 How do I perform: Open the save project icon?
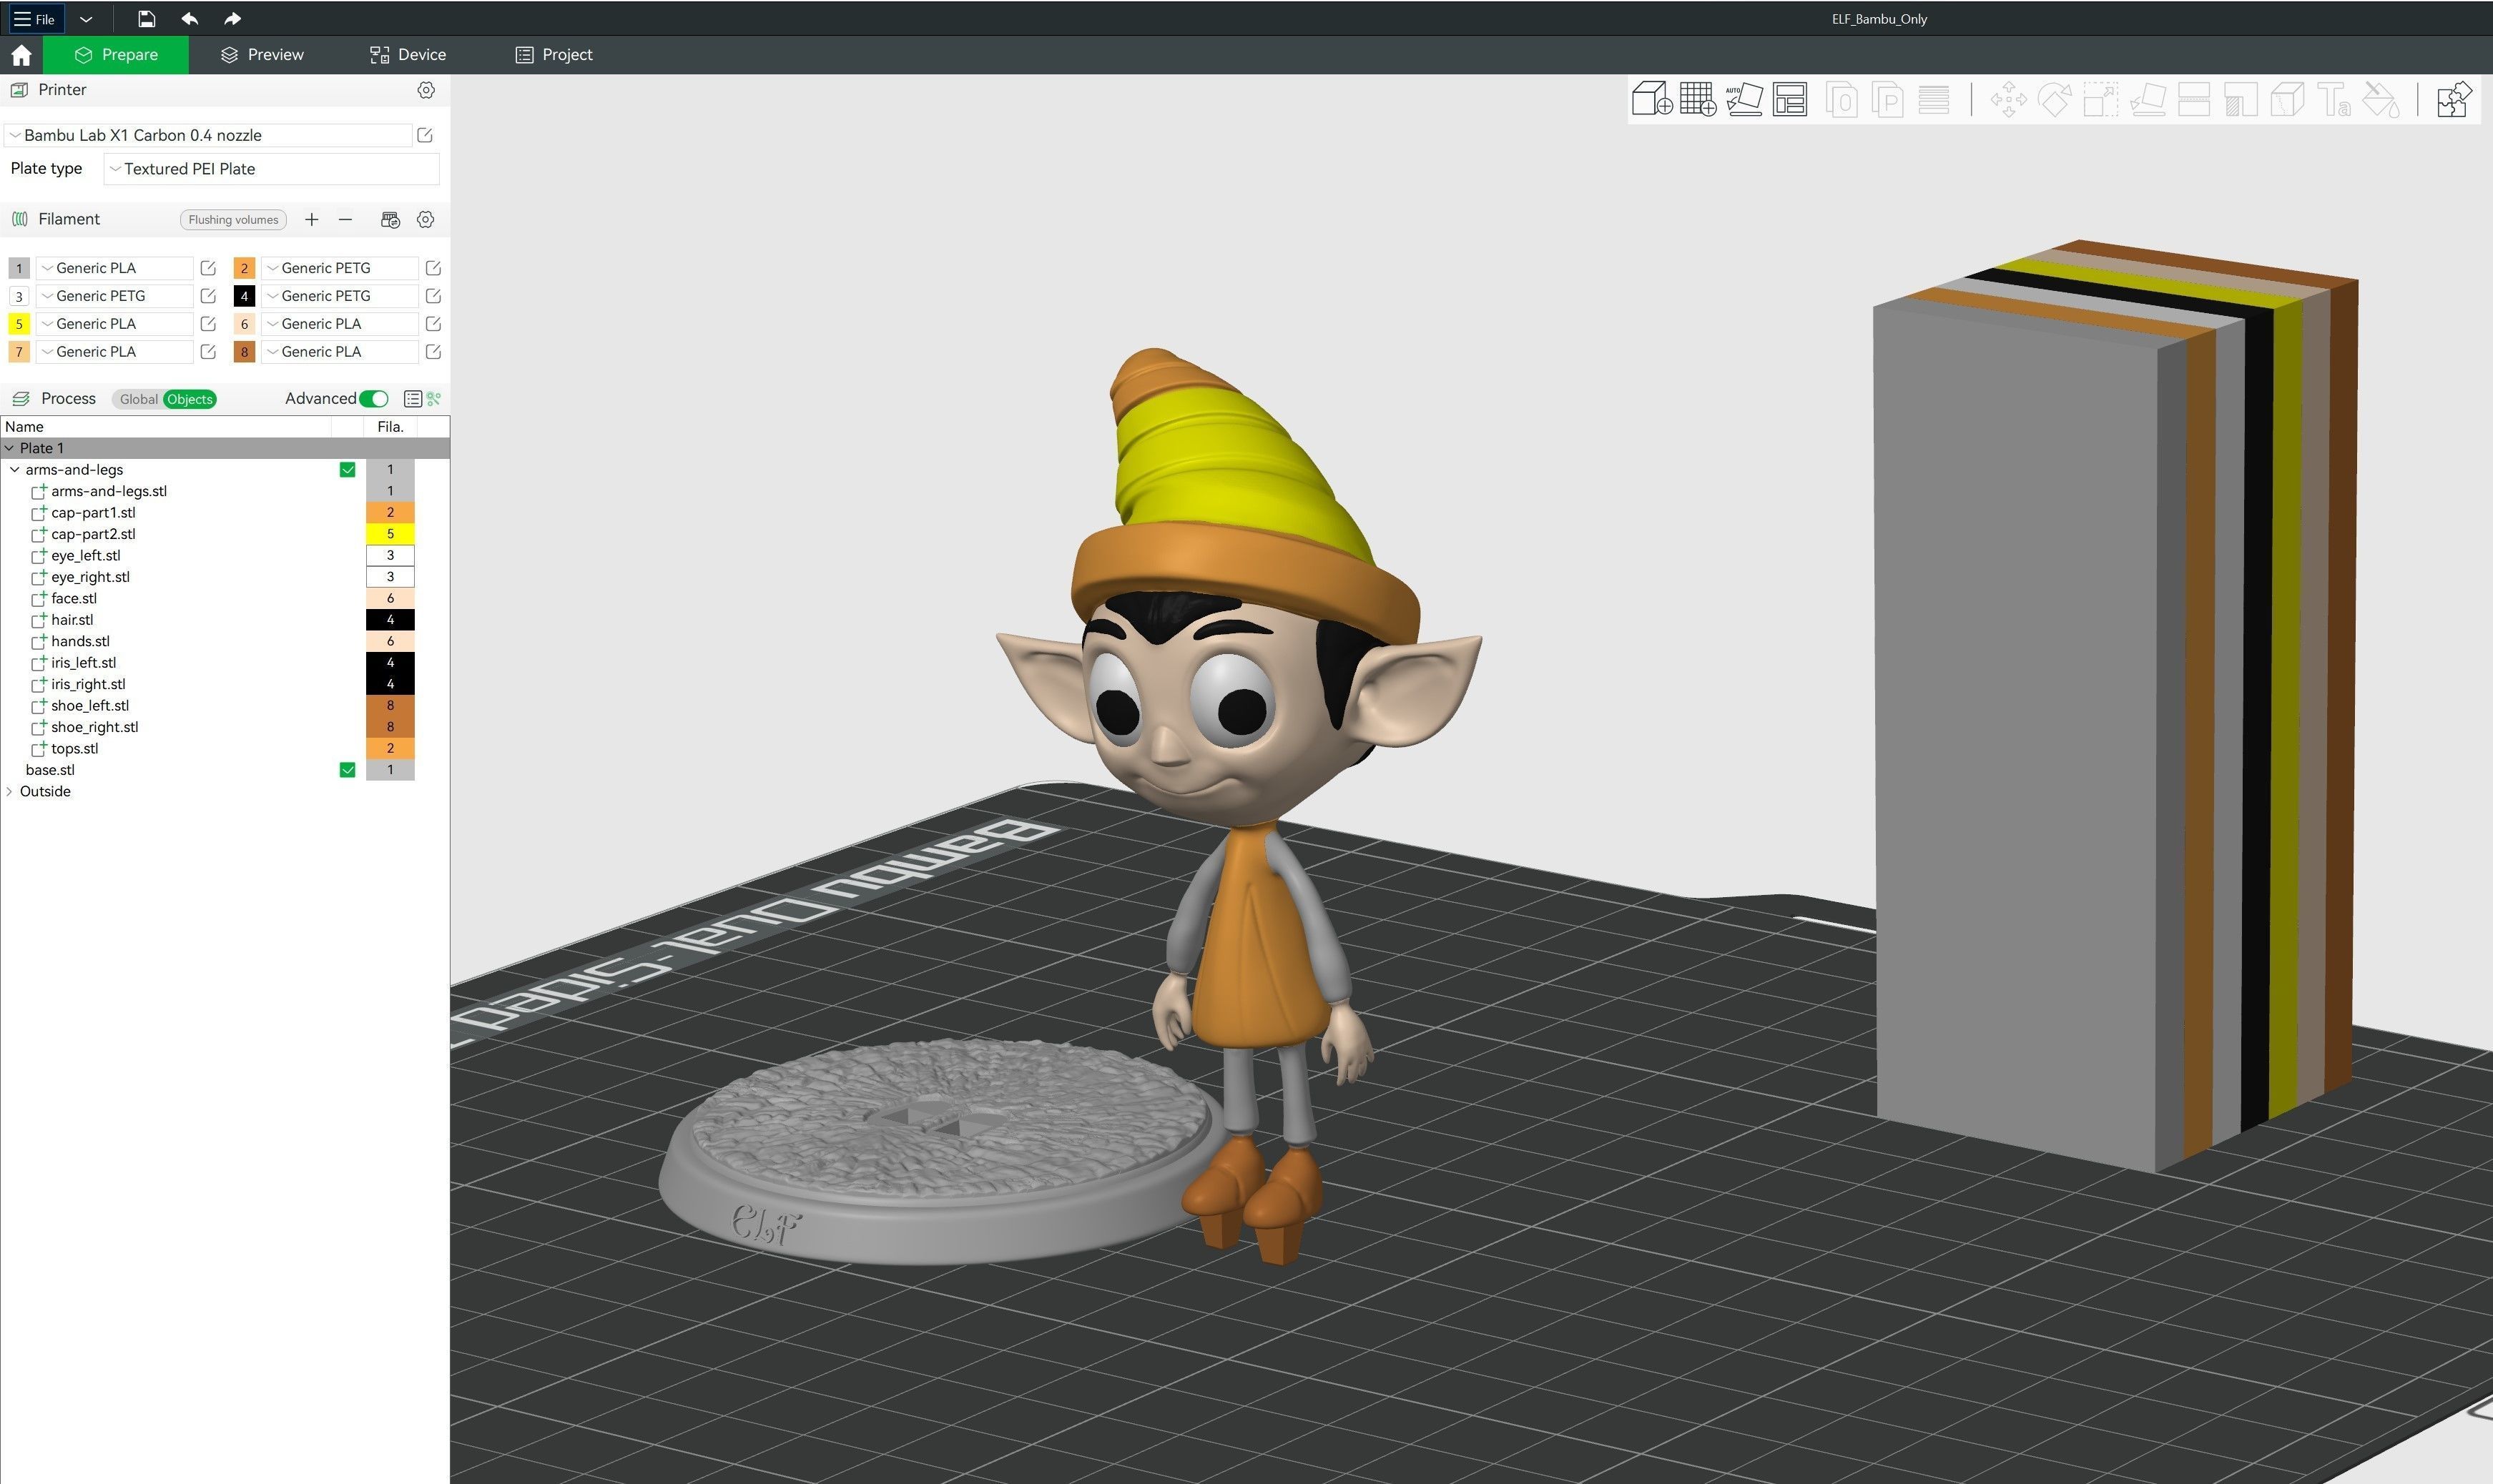pyautogui.click(x=146, y=18)
